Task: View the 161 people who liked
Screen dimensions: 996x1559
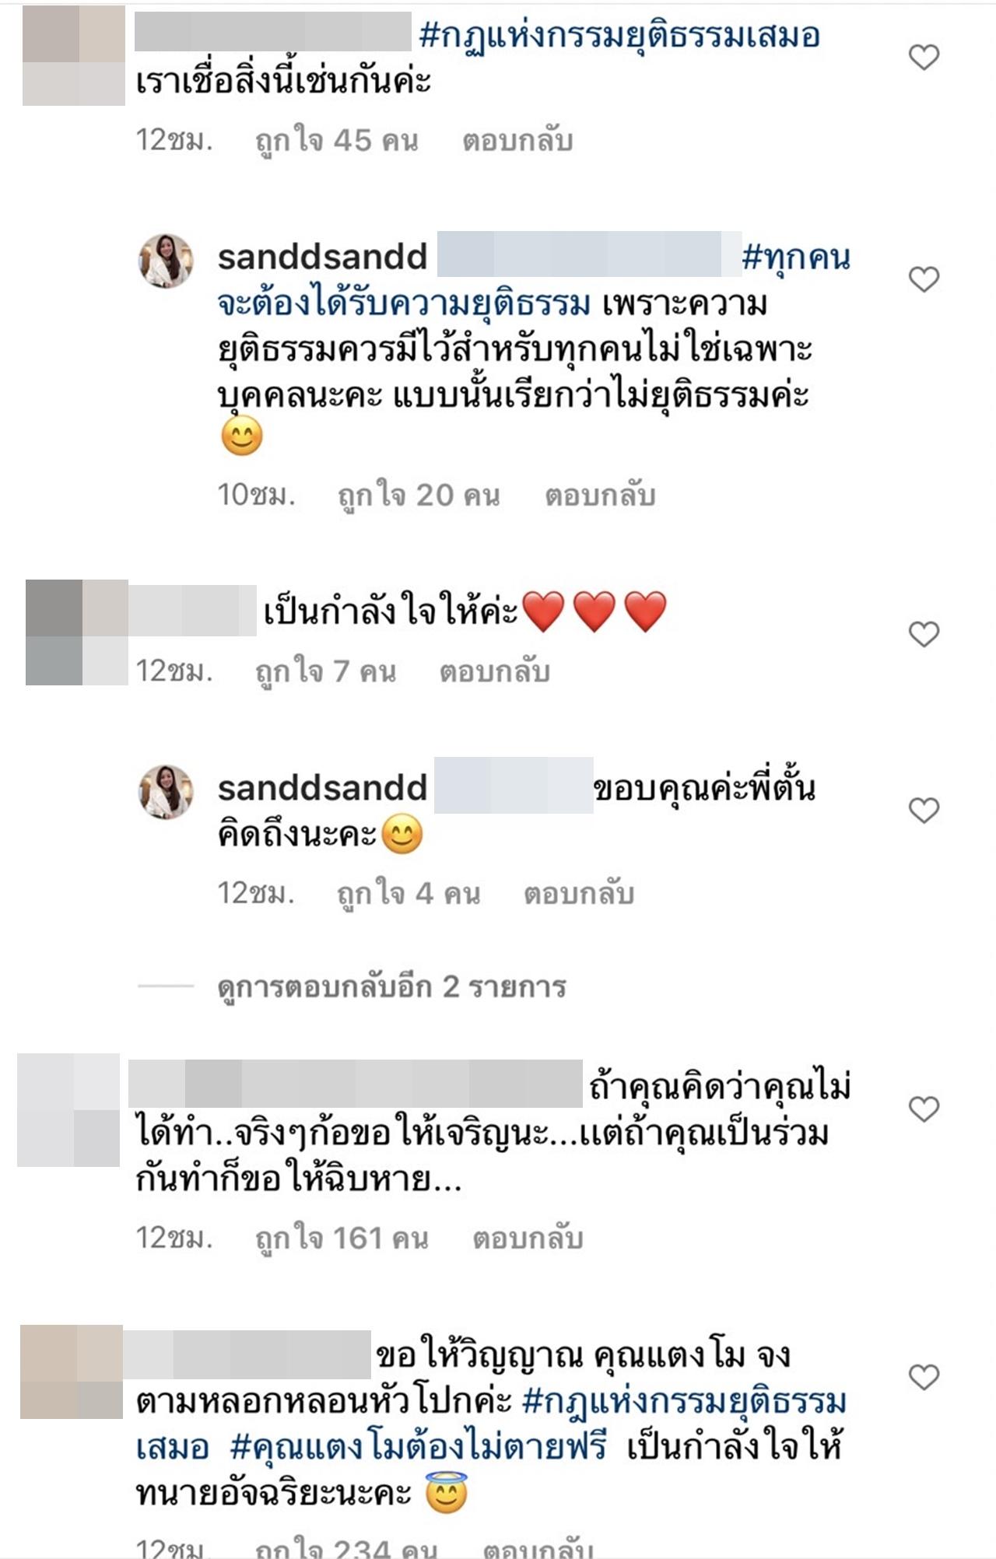Action: pyautogui.click(x=342, y=1238)
